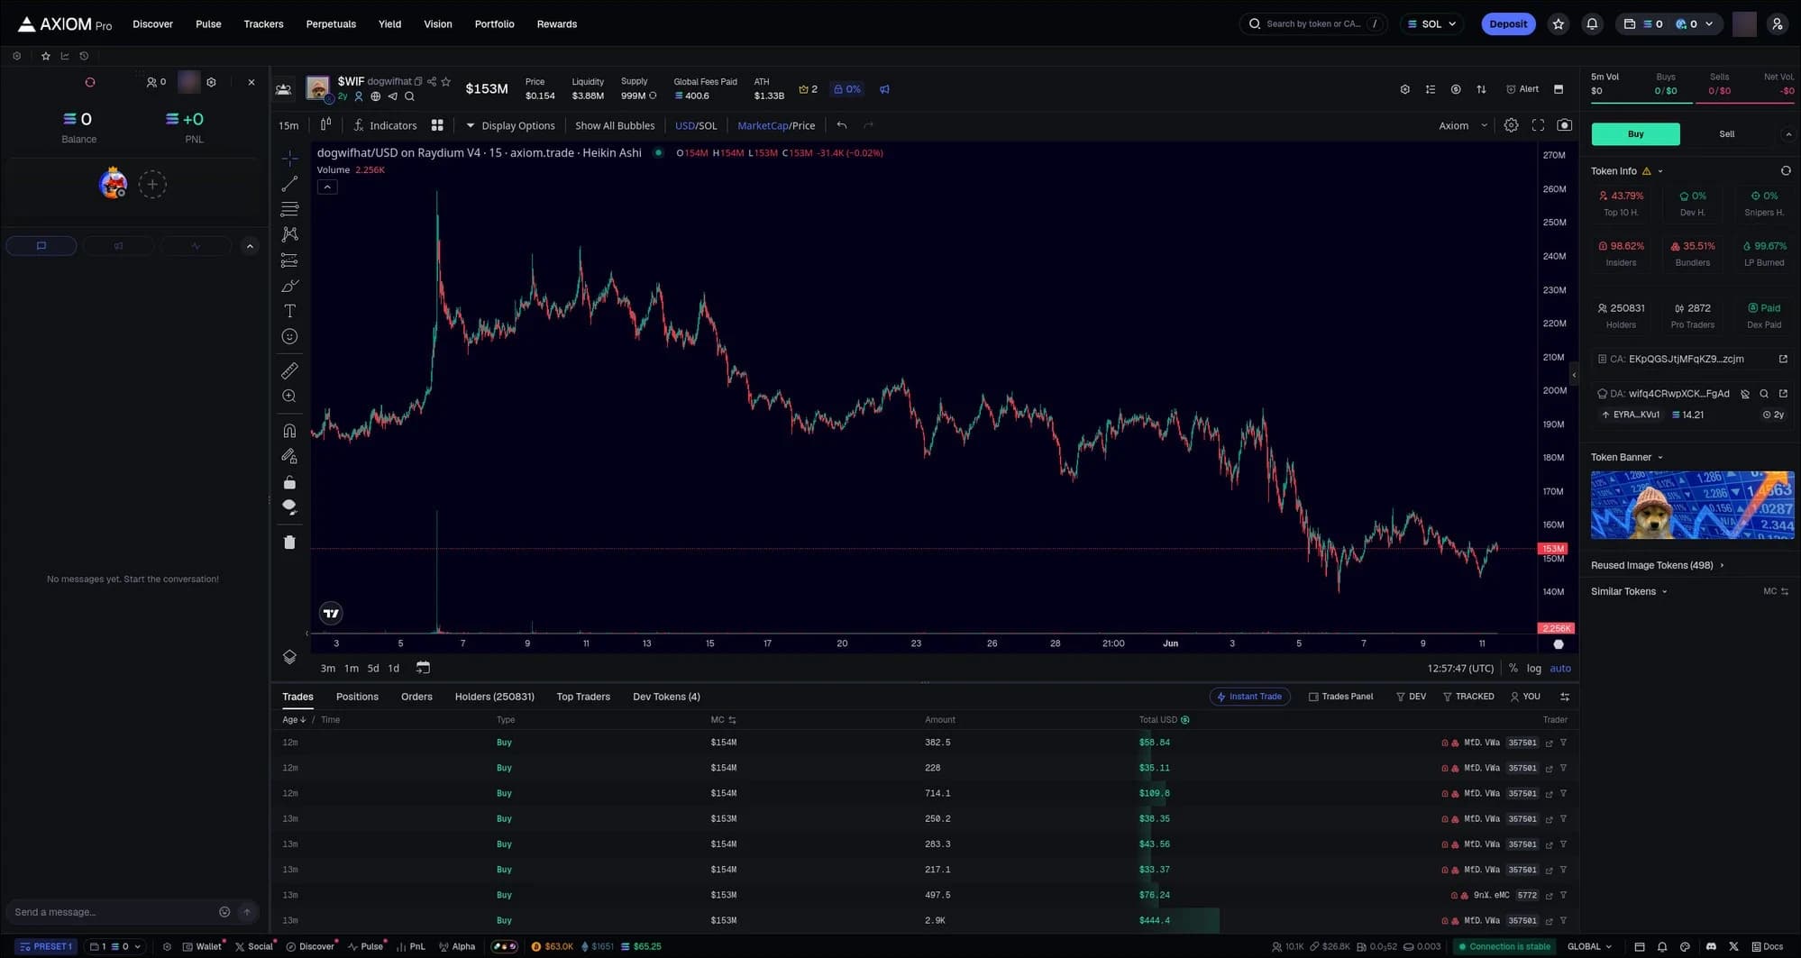
Task: Toggle Instant Trade mode
Action: [1249, 697]
